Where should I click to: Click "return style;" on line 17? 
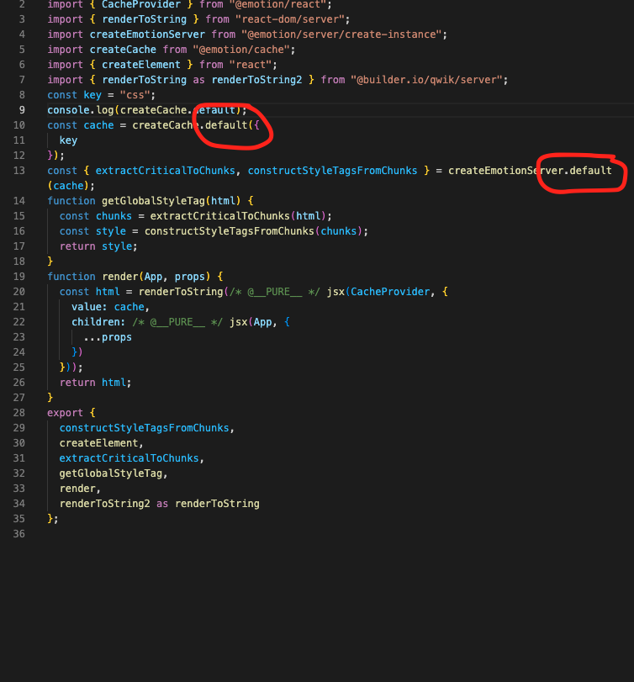(98, 246)
